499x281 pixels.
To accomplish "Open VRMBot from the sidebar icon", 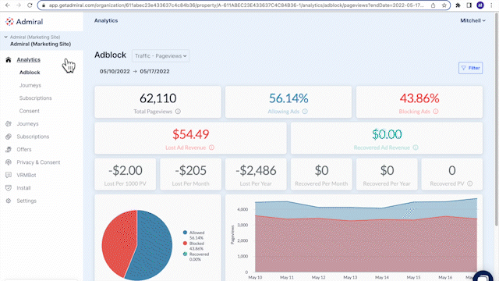I will click(x=9, y=175).
